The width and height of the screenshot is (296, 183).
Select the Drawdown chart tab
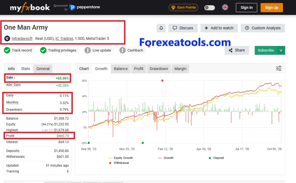click(x=159, y=69)
